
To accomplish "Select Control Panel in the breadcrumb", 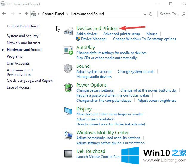I will [53, 14].
